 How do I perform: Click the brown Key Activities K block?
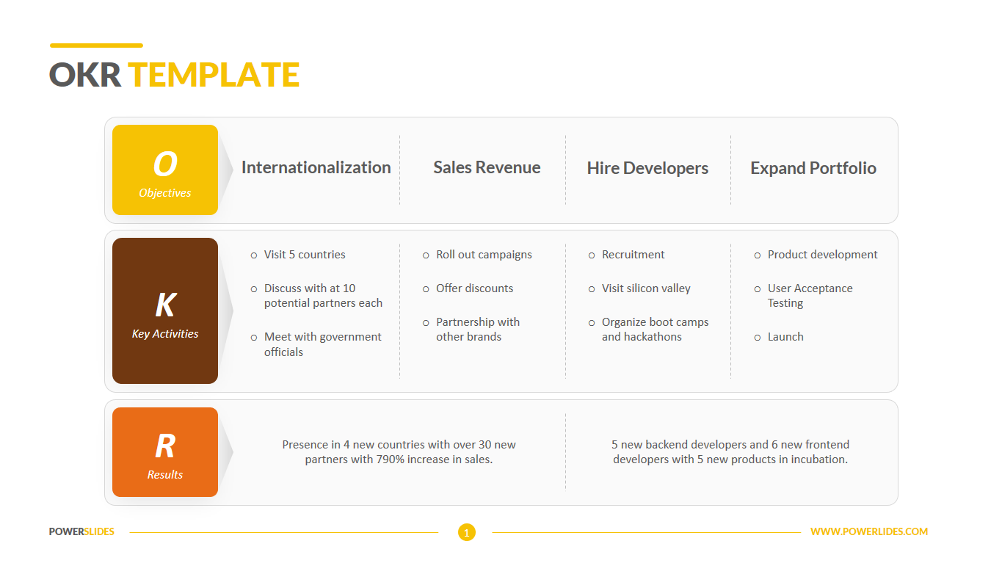(165, 310)
